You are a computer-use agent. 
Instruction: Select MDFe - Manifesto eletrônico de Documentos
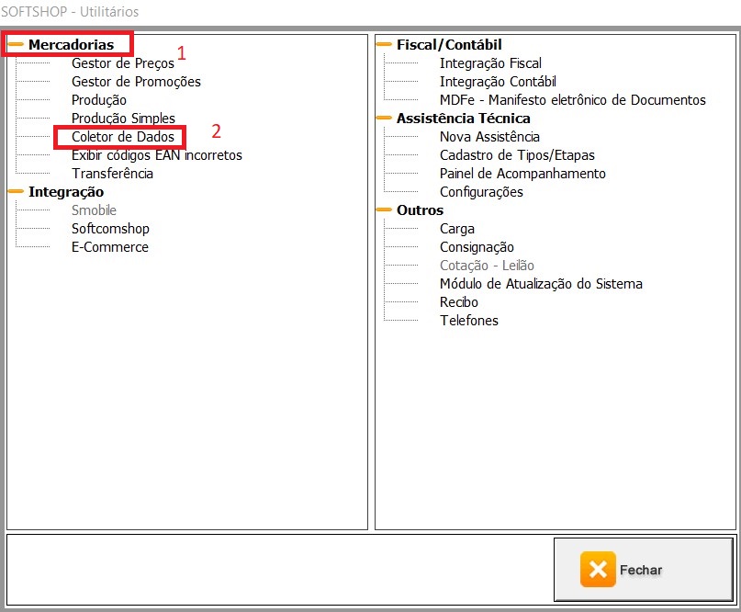(x=572, y=100)
